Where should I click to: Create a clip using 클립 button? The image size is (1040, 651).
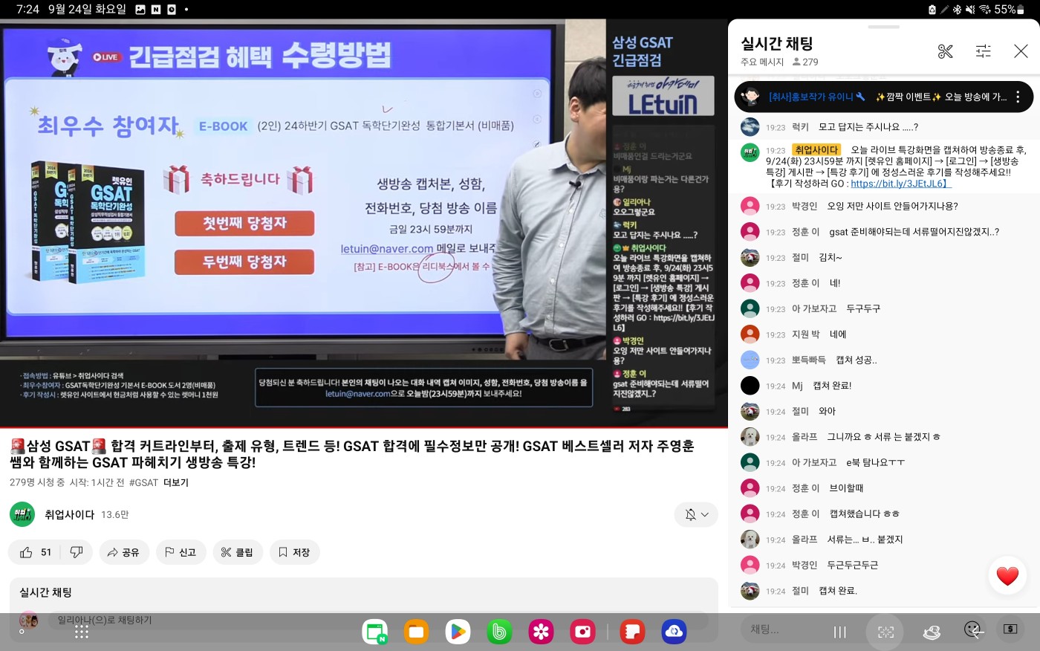click(x=237, y=552)
